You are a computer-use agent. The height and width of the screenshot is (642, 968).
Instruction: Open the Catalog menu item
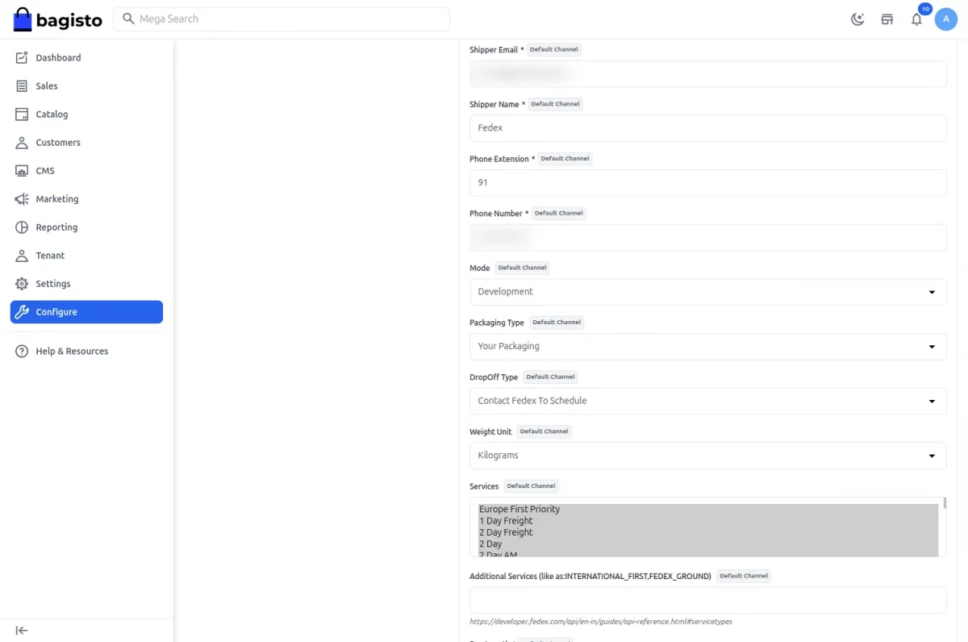click(x=86, y=115)
